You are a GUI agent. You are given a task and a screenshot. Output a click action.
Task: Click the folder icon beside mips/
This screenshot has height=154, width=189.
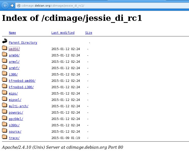pyautogui.click(x=5, y=92)
